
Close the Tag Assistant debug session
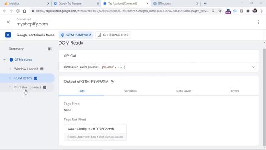(8, 22)
